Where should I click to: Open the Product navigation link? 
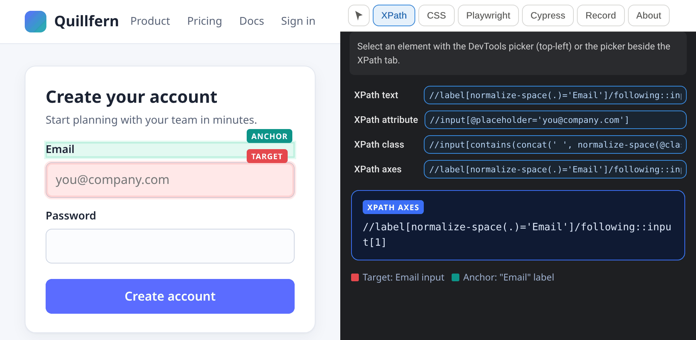[x=150, y=21]
